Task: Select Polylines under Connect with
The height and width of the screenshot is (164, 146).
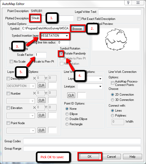Action: click(x=113, y=116)
